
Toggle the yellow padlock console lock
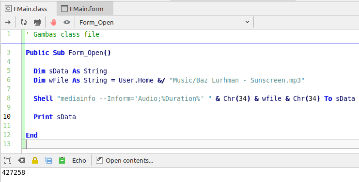[35, 160]
